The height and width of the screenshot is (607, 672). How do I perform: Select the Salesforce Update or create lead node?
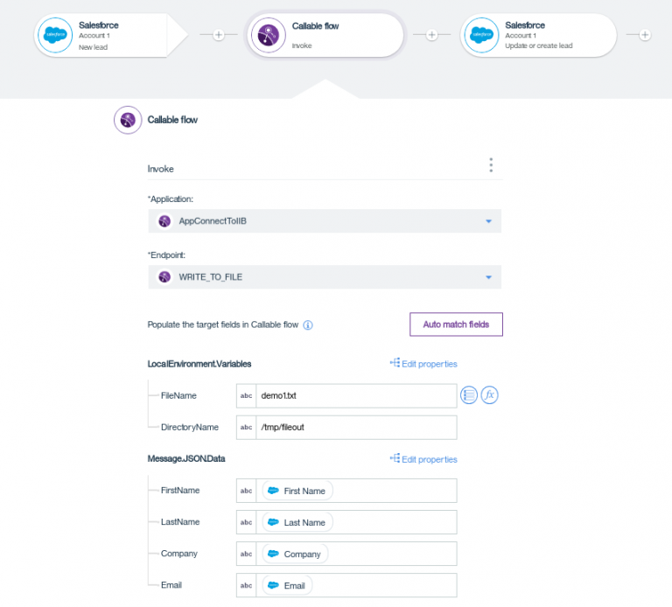[539, 35]
